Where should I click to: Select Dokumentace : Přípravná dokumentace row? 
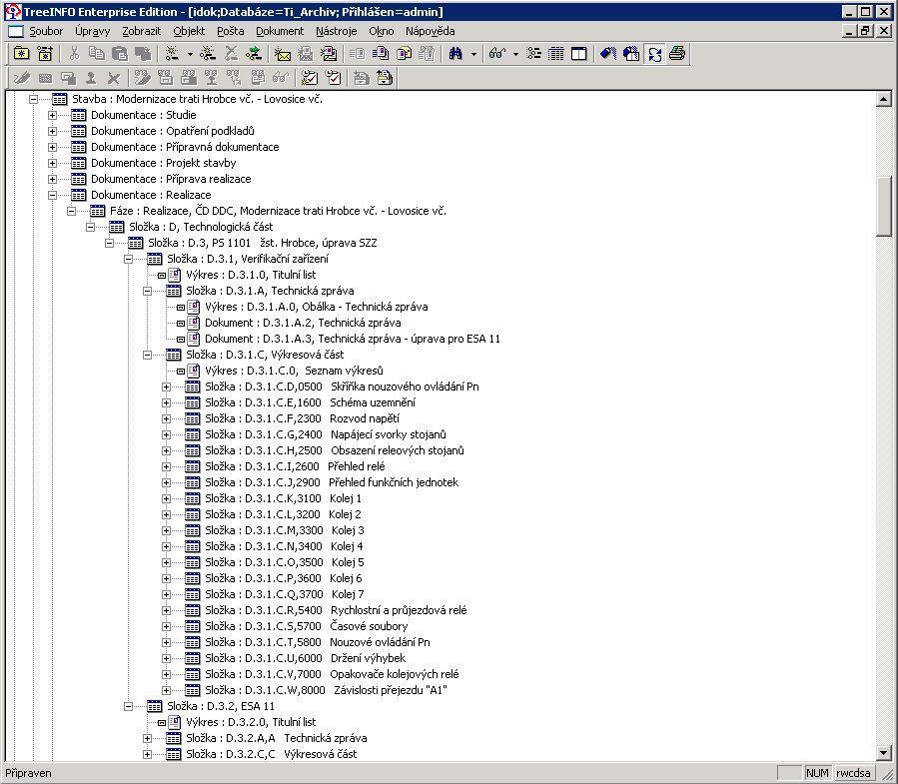[185, 147]
